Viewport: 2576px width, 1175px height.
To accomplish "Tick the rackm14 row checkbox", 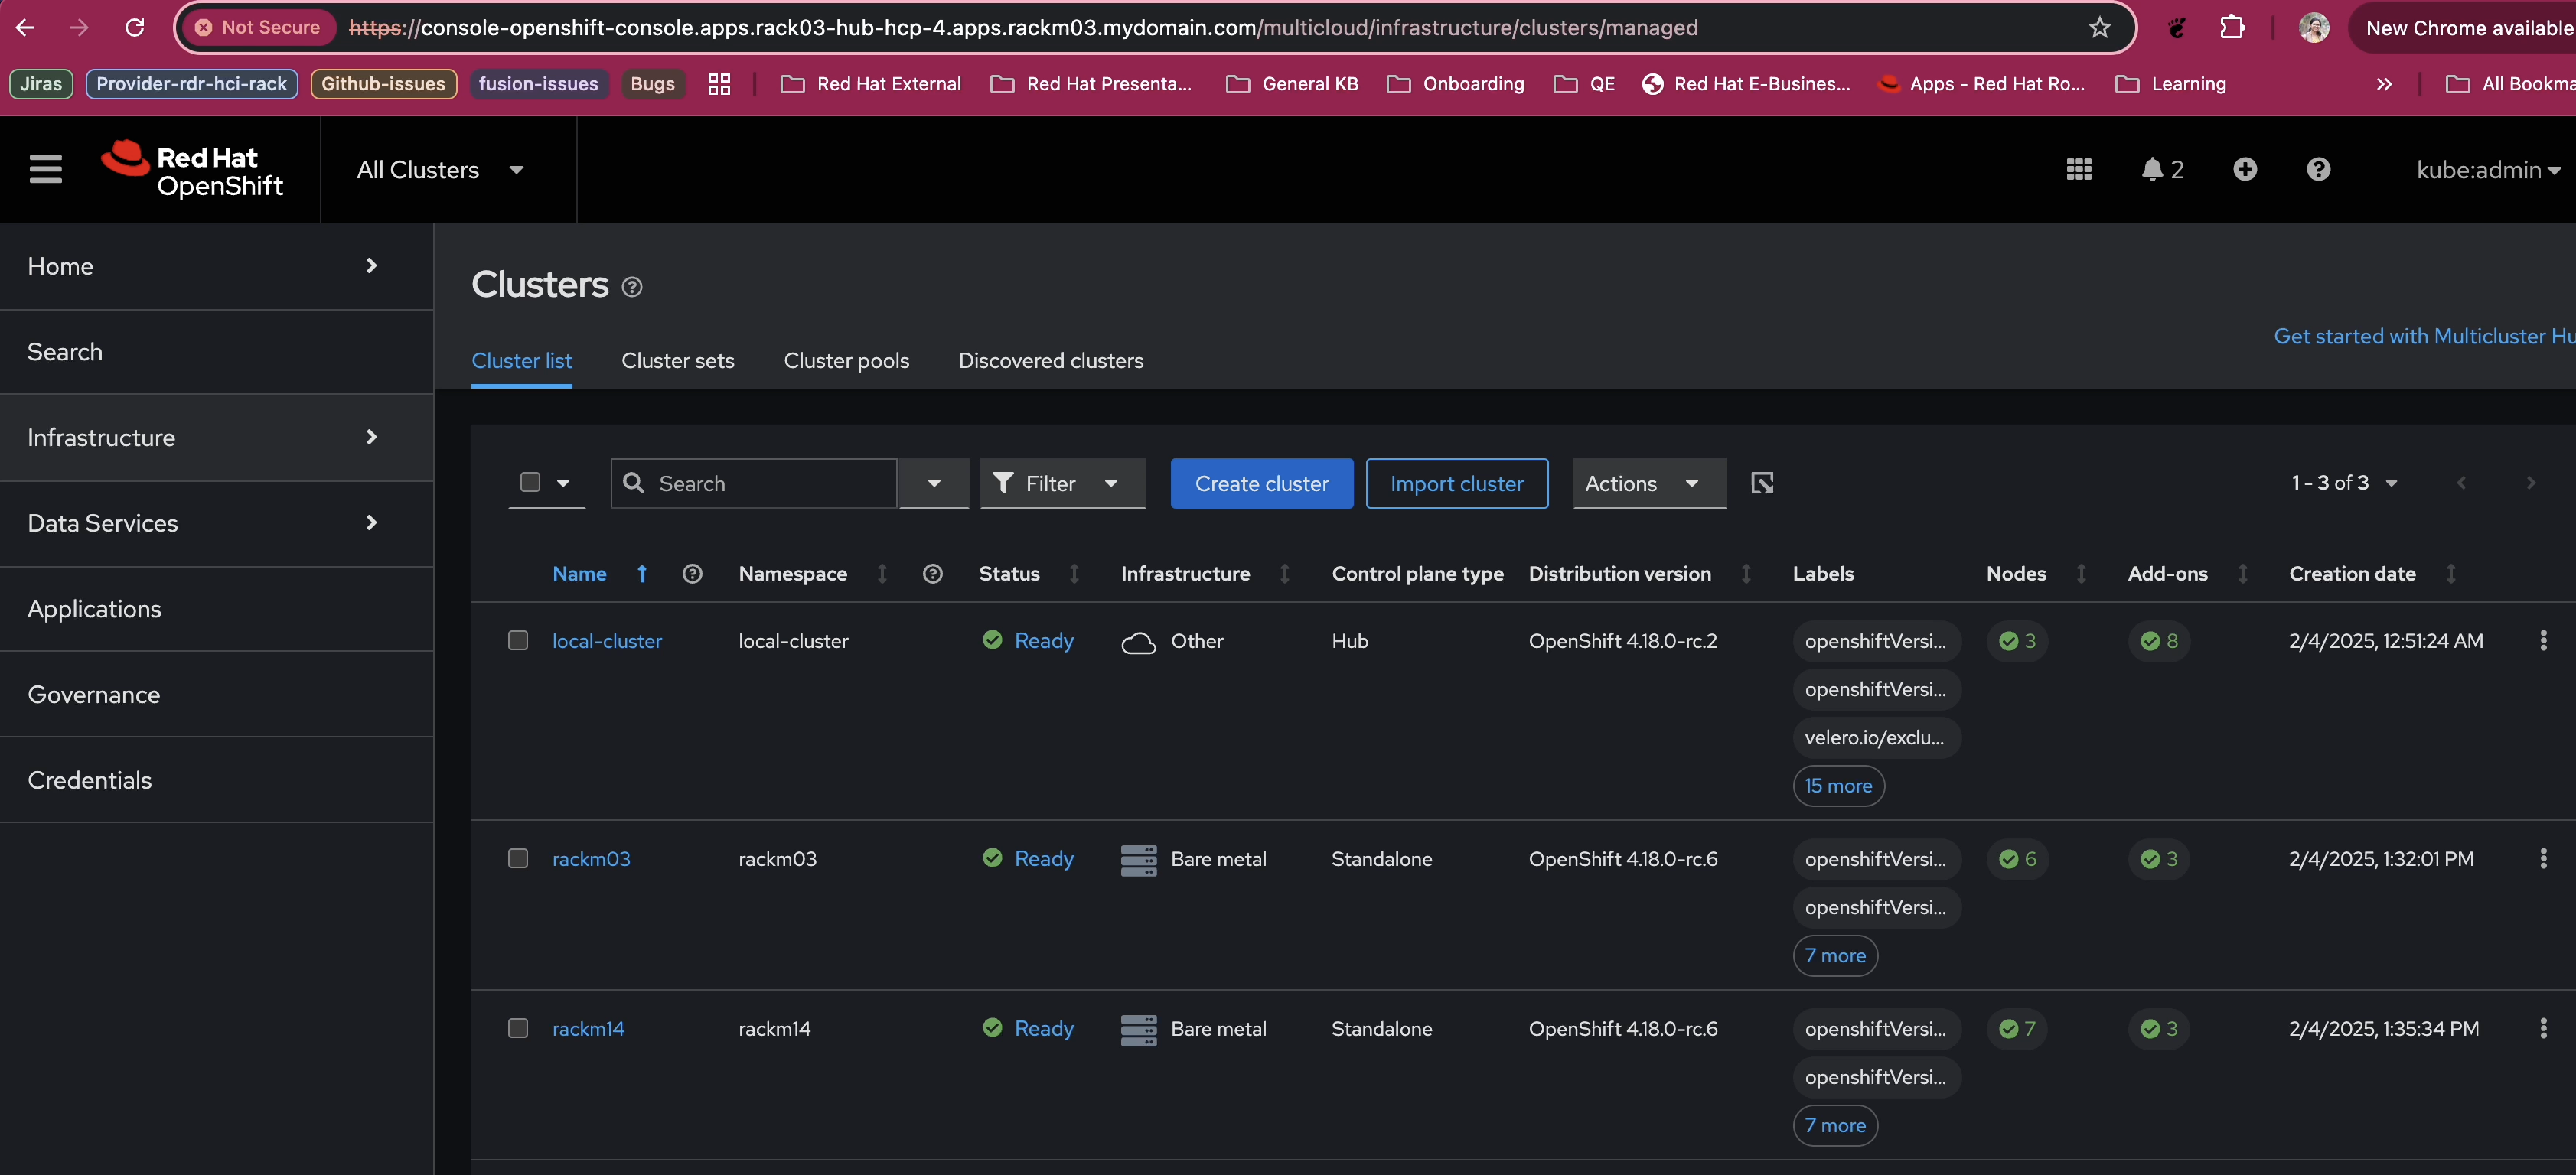I will point(518,1028).
